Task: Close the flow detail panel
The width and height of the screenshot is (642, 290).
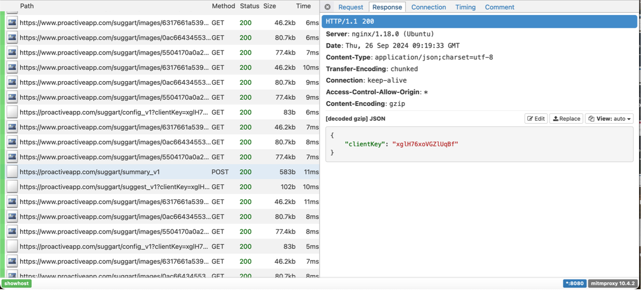Action: tap(327, 7)
